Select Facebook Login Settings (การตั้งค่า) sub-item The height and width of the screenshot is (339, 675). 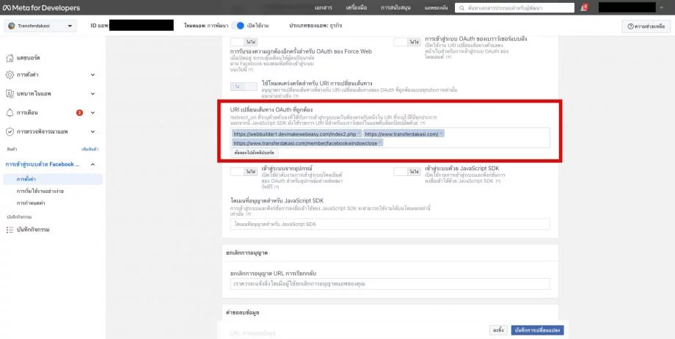(x=53, y=179)
